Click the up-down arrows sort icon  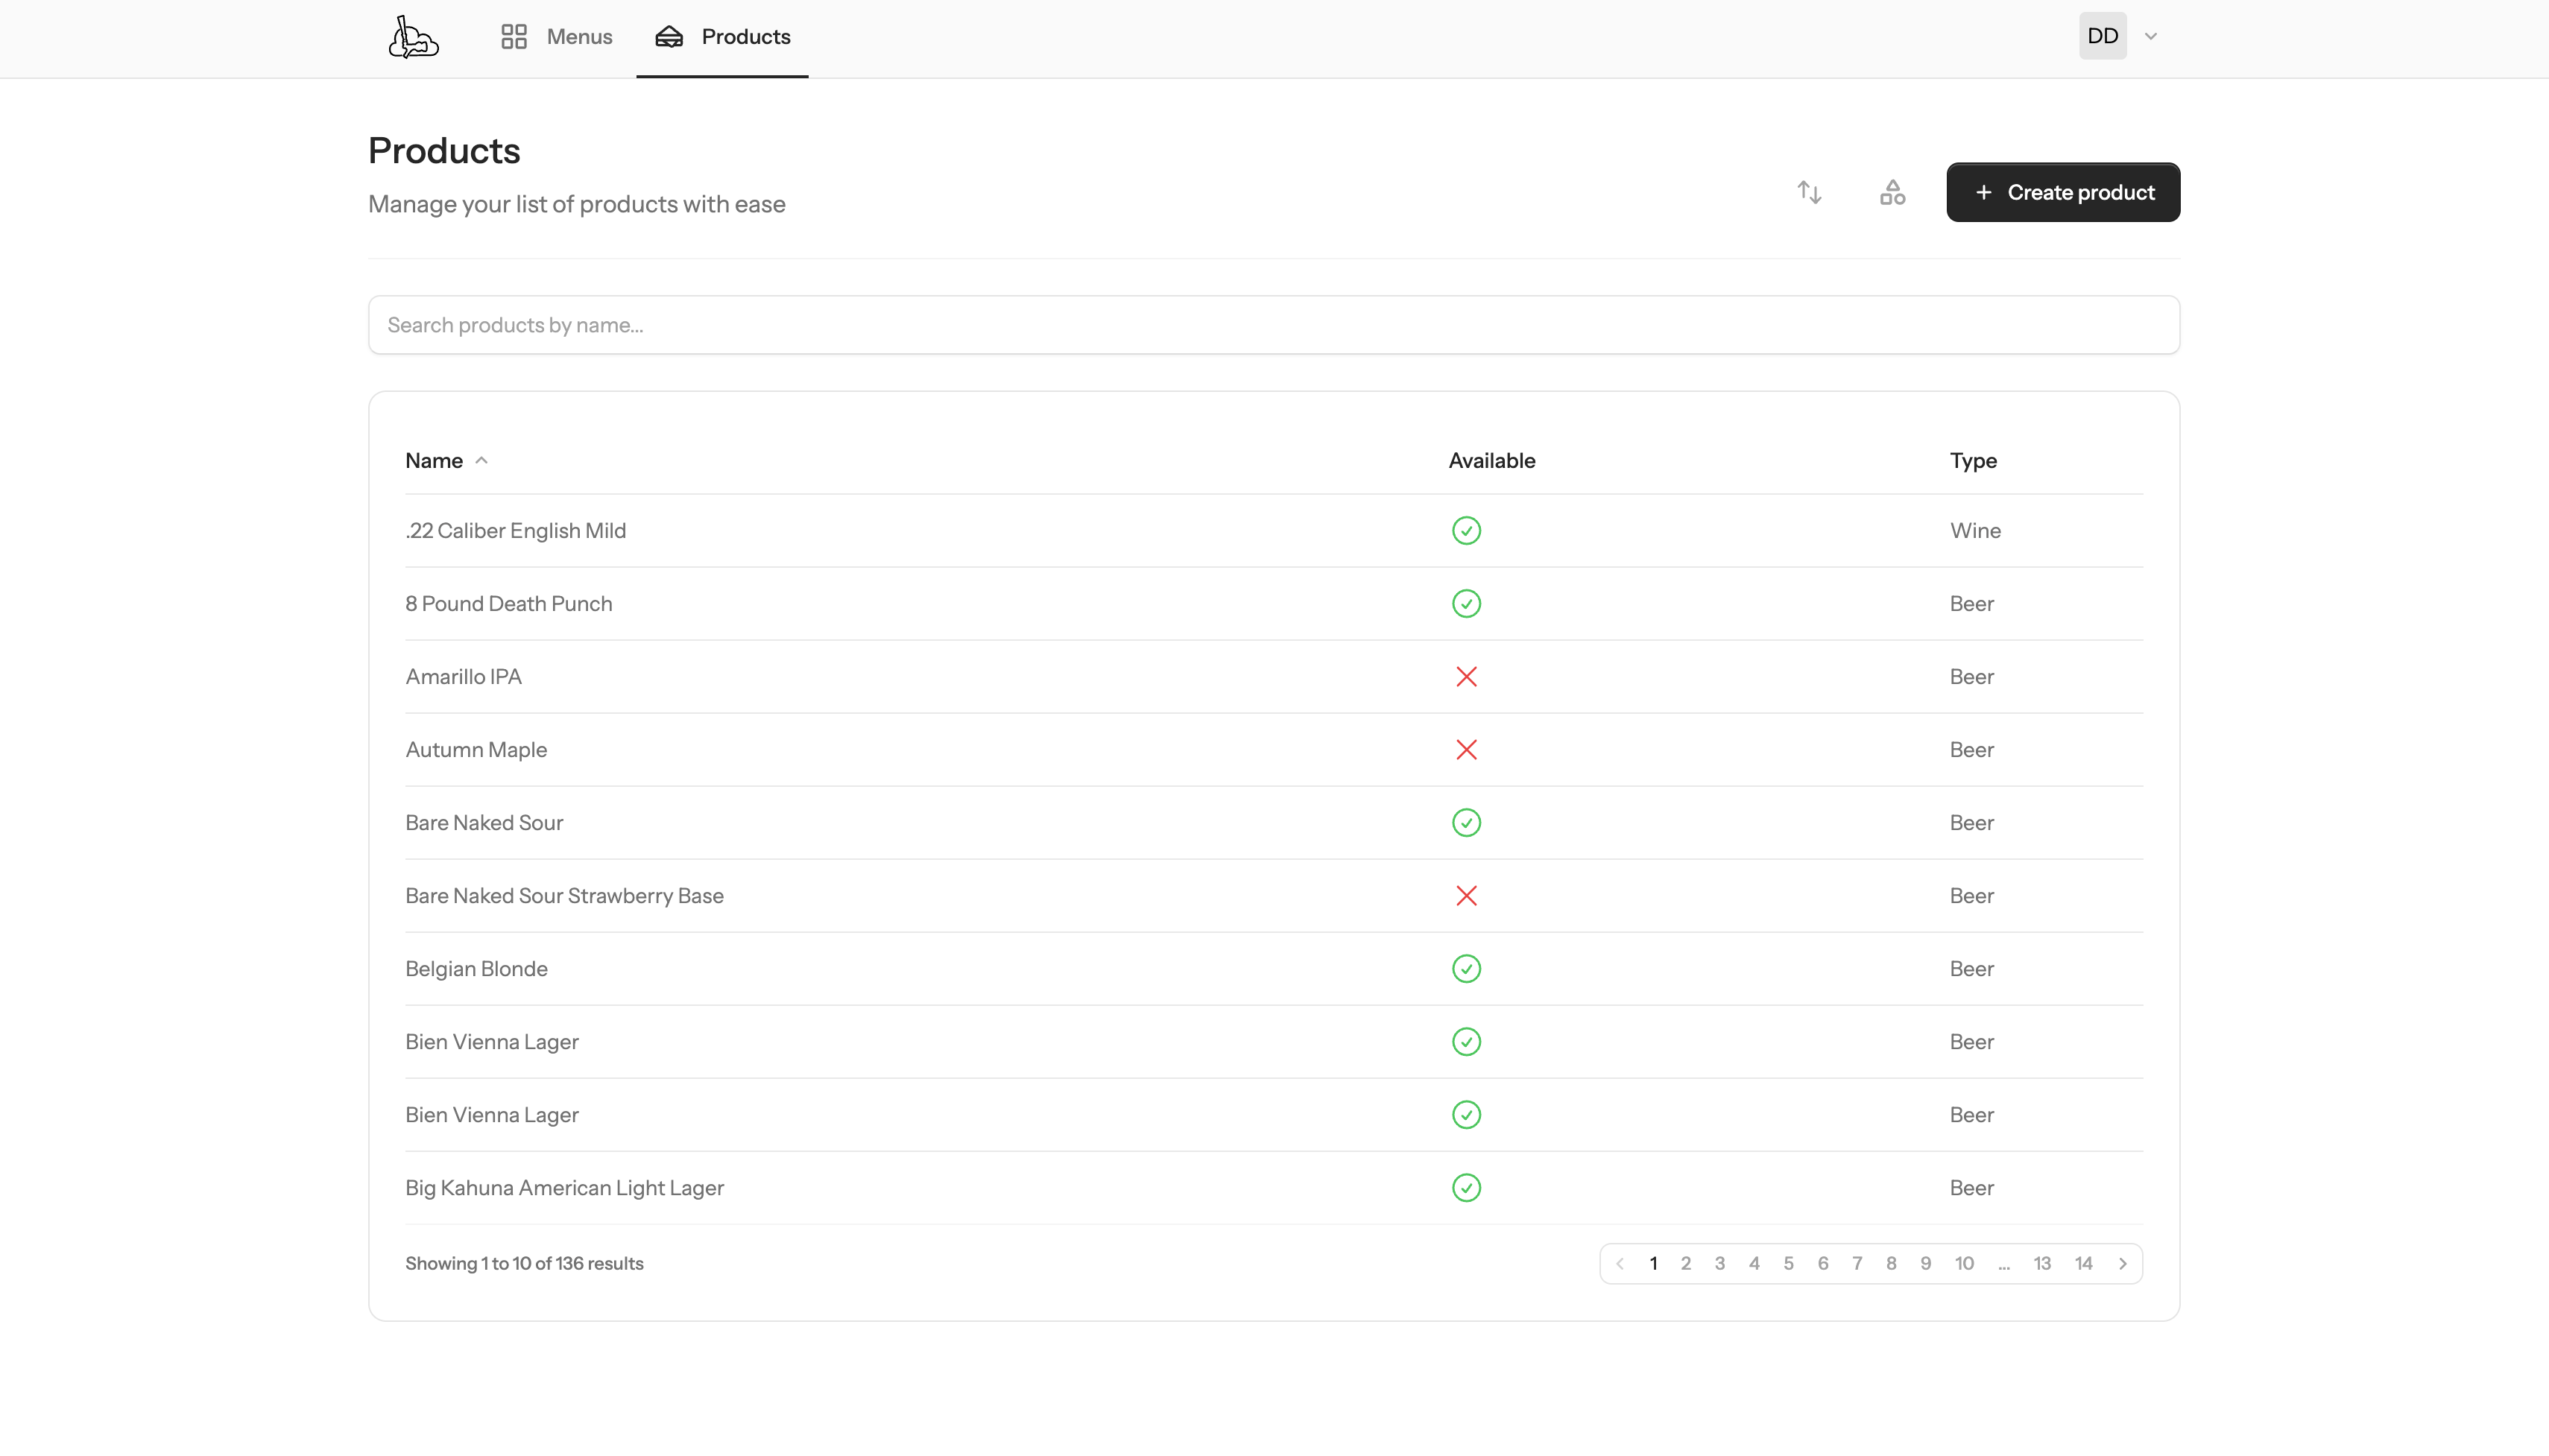[x=1808, y=191]
